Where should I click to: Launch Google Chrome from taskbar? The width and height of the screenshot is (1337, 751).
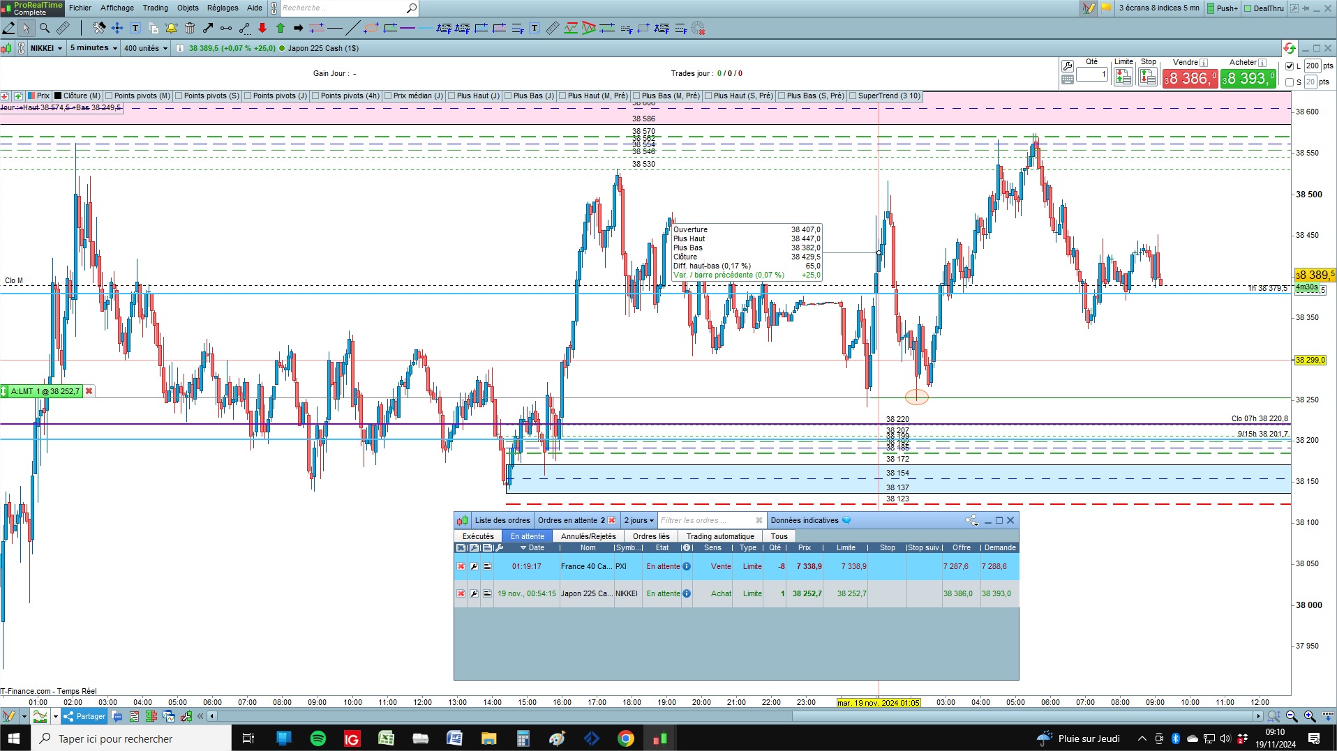tap(626, 738)
